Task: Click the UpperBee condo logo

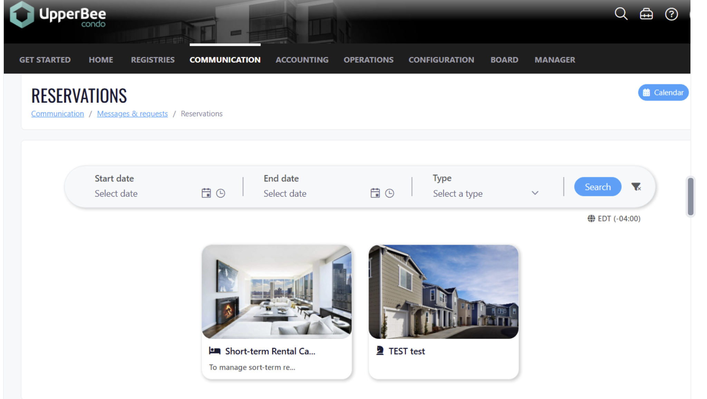Action: point(58,15)
